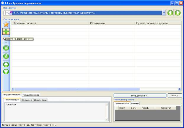Click the green calculator icon

pyautogui.click(x=6, y=48)
